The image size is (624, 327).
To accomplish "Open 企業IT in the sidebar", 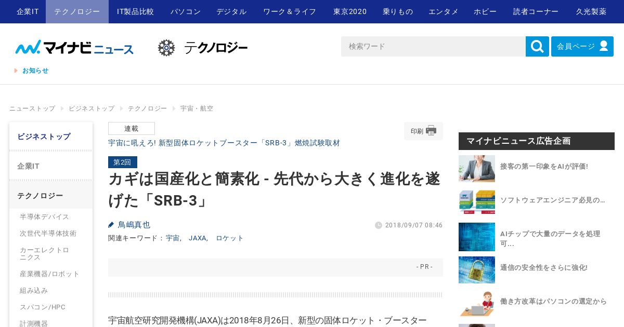I will pyautogui.click(x=51, y=166).
